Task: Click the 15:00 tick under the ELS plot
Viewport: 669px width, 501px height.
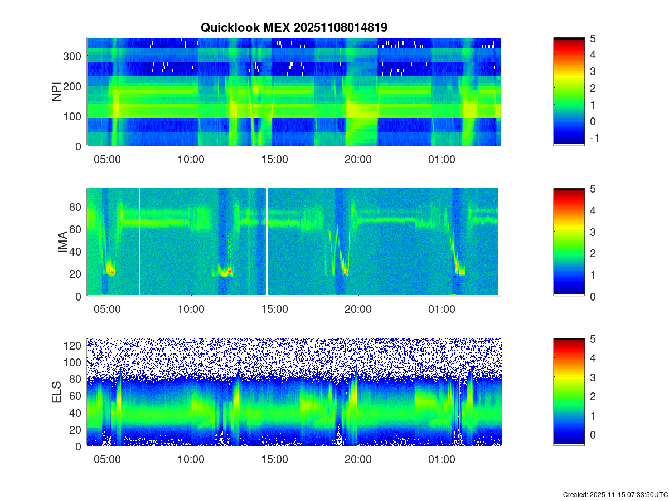Action: point(274,460)
